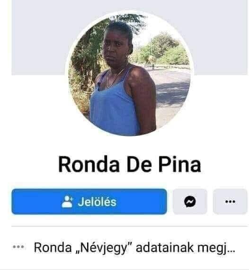Click the Jelölés text label
249x270 pixels.
click(97, 202)
